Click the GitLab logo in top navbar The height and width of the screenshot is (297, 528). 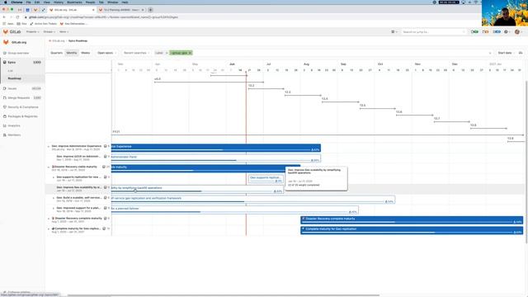[12, 31]
